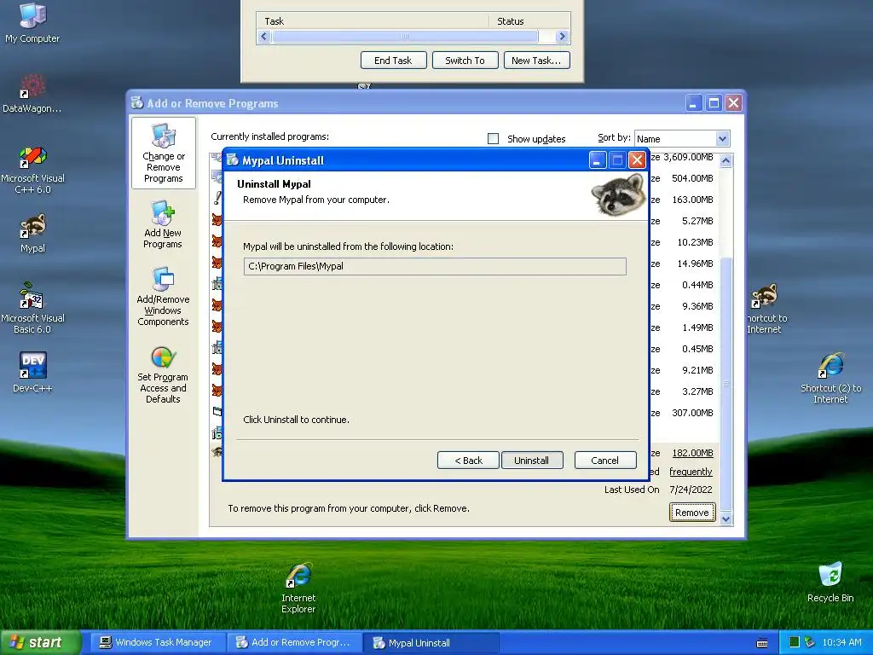Viewport: 873px width, 655px height.
Task: Select the Shortcut (2) to Internet icon
Action: pos(830,378)
